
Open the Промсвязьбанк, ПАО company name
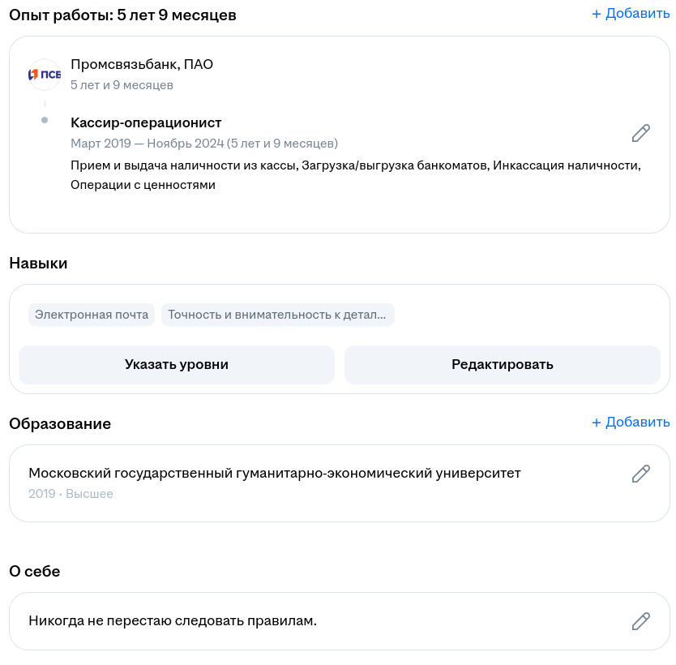point(142,64)
